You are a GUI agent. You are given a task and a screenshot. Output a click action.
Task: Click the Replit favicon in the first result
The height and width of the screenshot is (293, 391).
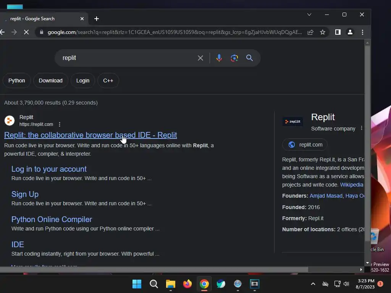point(10,121)
